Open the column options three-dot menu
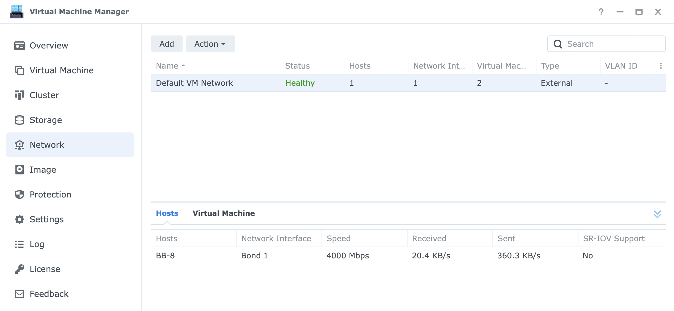This screenshot has height=311, width=674. pos(661,66)
